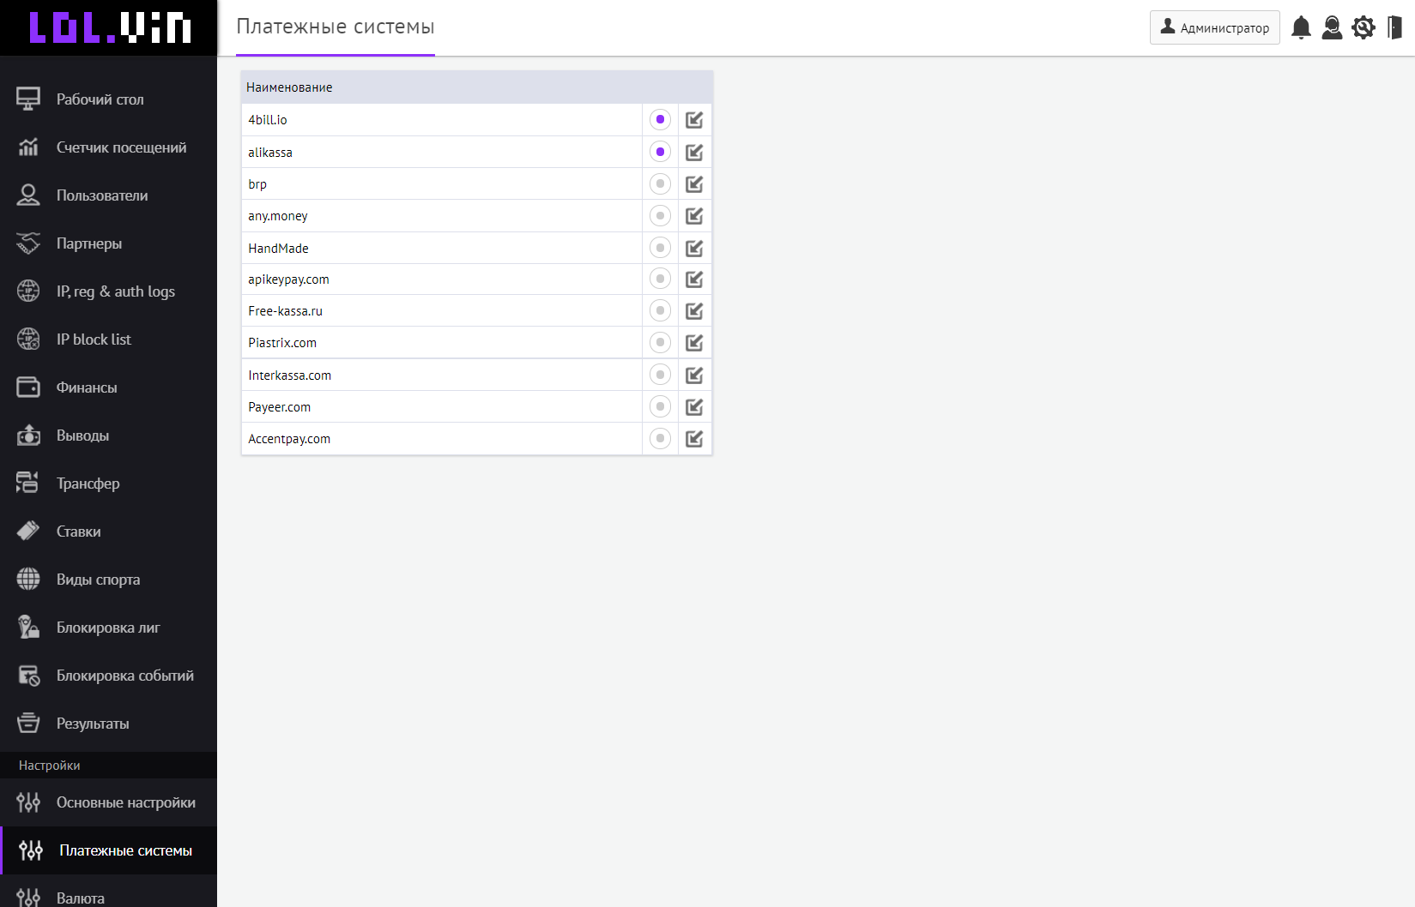Click the logout door icon

coord(1395,27)
